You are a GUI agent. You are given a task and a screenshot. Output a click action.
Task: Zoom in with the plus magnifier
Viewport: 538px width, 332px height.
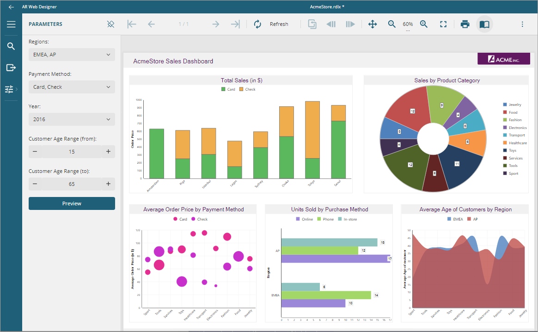424,24
